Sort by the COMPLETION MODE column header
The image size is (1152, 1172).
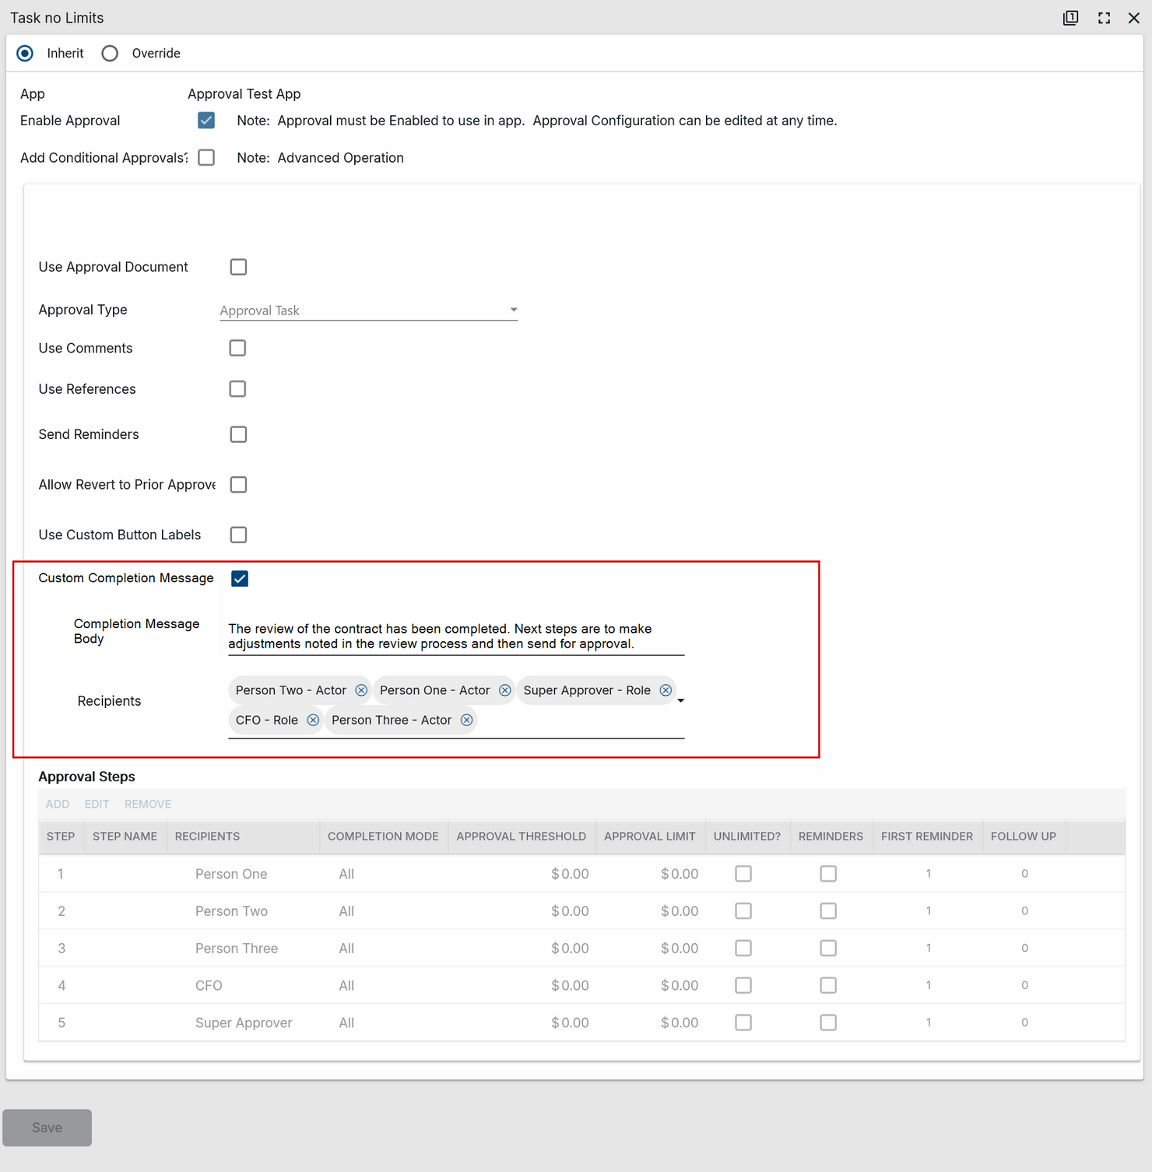(x=383, y=837)
